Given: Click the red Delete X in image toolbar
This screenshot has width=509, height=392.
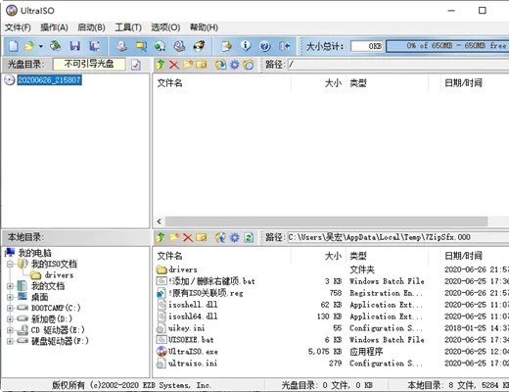Looking at the screenshot, I should click(174, 65).
